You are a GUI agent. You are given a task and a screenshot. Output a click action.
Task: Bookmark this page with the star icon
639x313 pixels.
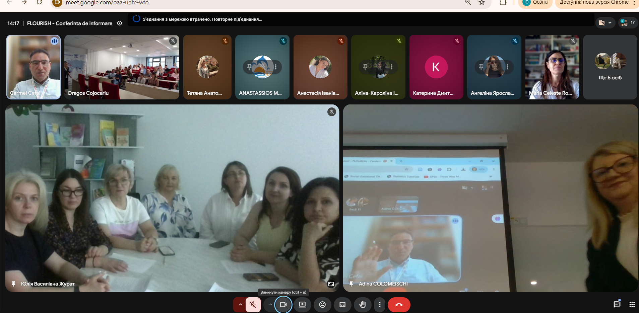[482, 3]
